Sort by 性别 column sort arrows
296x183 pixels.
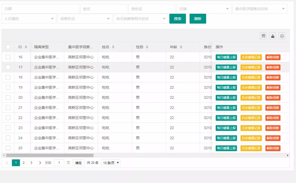click(147, 47)
